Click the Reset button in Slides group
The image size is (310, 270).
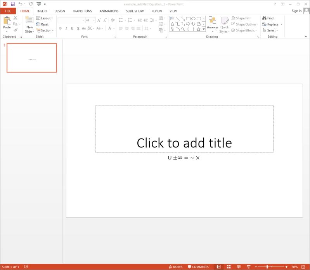click(x=42, y=24)
